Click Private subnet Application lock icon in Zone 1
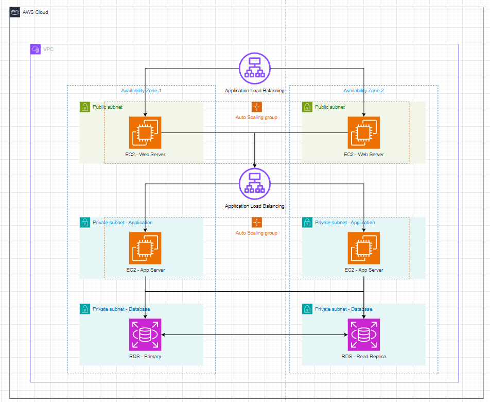490x402 pixels. (x=85, y=223)
